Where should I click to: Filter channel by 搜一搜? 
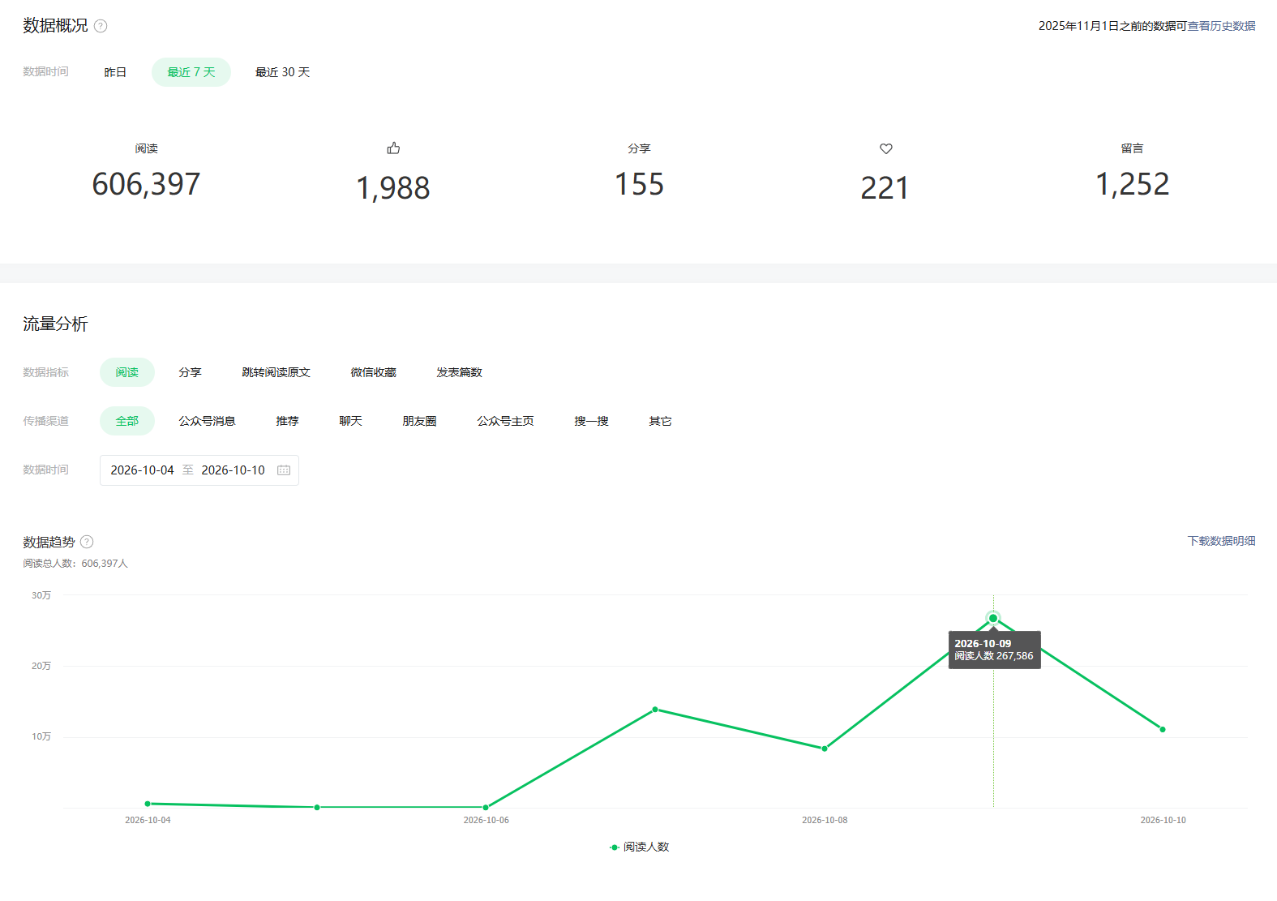coord(591,421)
